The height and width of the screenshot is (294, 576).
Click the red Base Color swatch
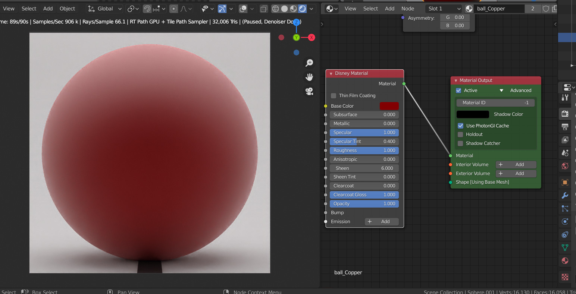[x=389, y=106]
